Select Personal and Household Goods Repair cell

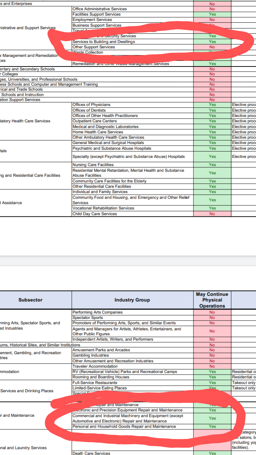click(133, 426)
